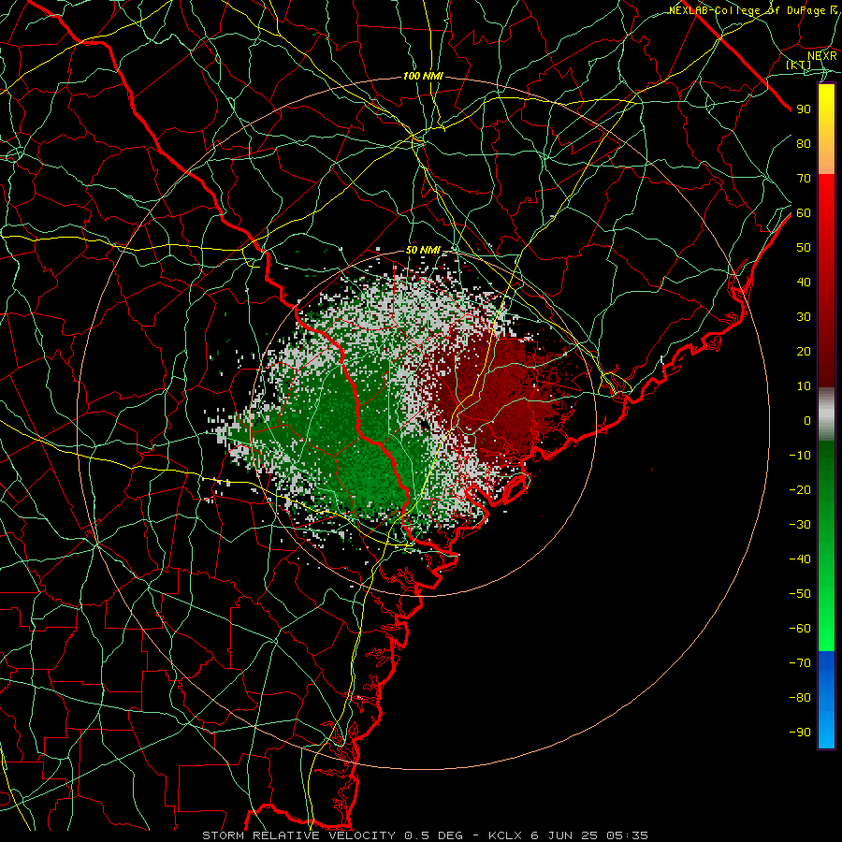The height and width of the screenshot is (842, 842).
Task: Select the 30 value on the velocity scale
Action: coord(804,317)
